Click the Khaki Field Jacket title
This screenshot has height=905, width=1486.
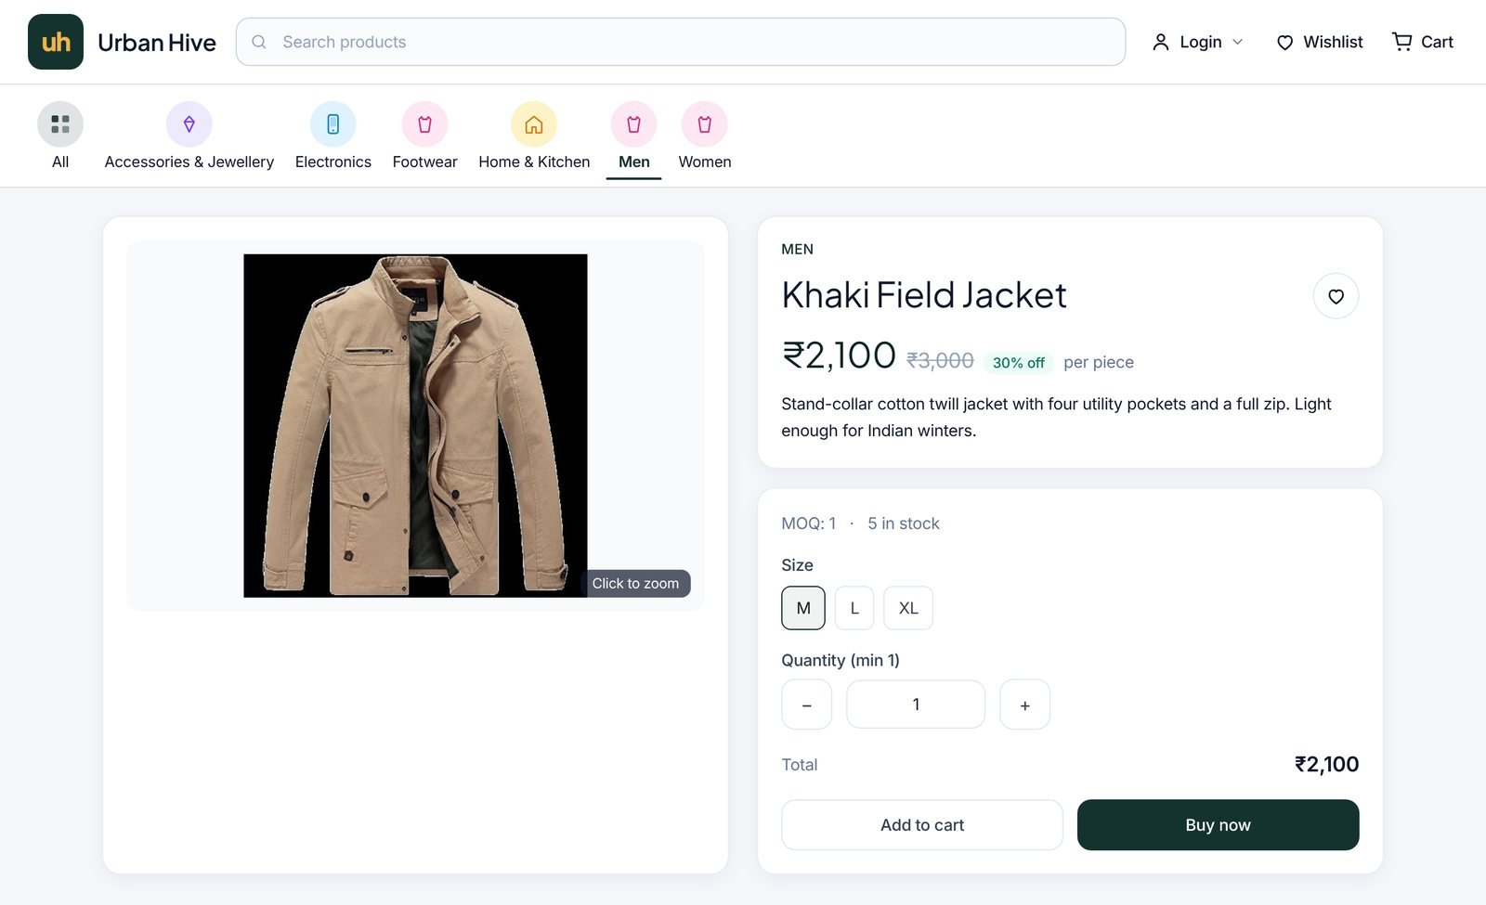coord(923,295)
